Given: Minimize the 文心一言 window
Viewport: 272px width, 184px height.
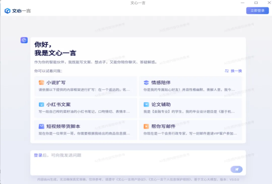Looking at the screenshot, I should [243, 3].
